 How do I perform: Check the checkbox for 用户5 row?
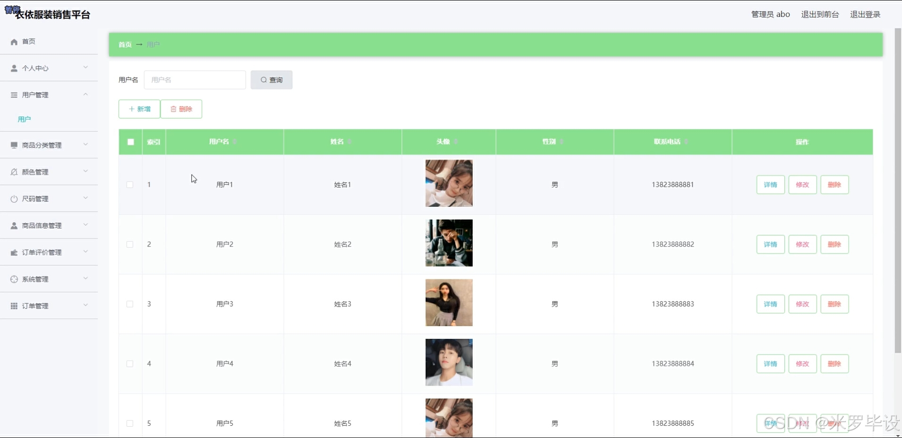pos(130,423)
